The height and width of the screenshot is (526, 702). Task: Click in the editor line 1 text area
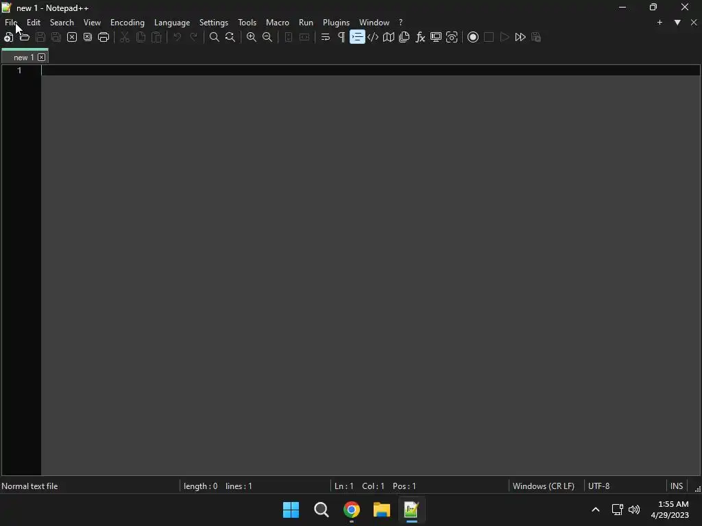click(x=371, y=71)
